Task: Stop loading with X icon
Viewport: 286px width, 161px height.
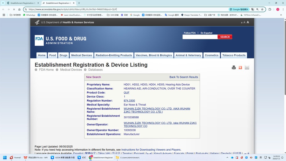Action: pos(14,9)
